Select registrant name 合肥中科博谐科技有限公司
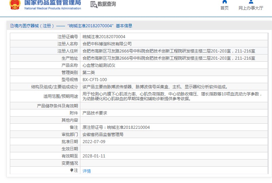272x183 pixels. 107,44
